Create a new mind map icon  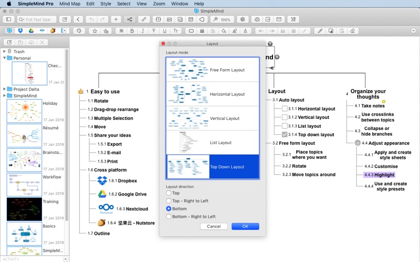tap(65, 19)
